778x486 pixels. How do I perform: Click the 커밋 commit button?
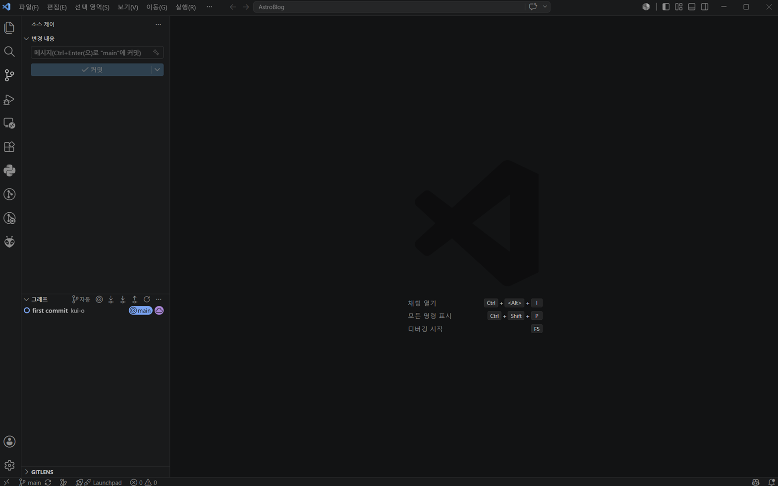click(91, 70)
